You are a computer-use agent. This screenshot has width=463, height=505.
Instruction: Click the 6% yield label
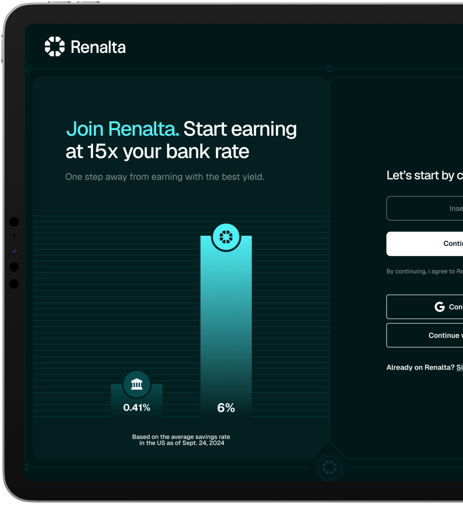tap(226, 407)
